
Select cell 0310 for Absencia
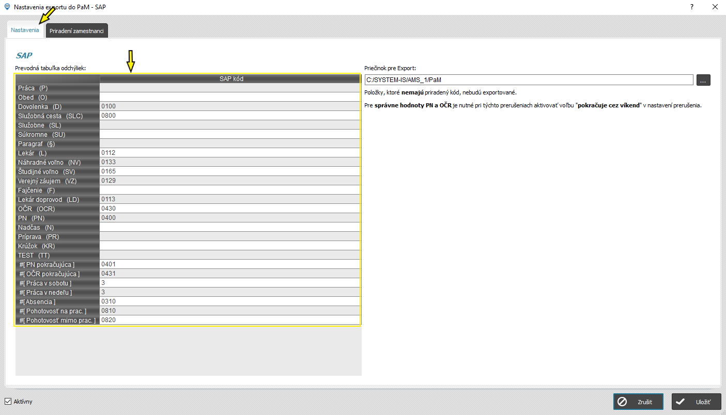click(x=230, y=301)
